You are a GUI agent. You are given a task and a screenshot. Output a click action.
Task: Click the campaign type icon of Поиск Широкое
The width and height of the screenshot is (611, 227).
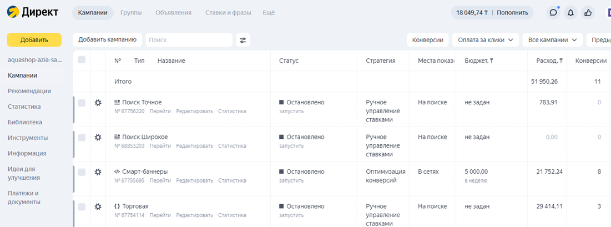tap(117, 137)
